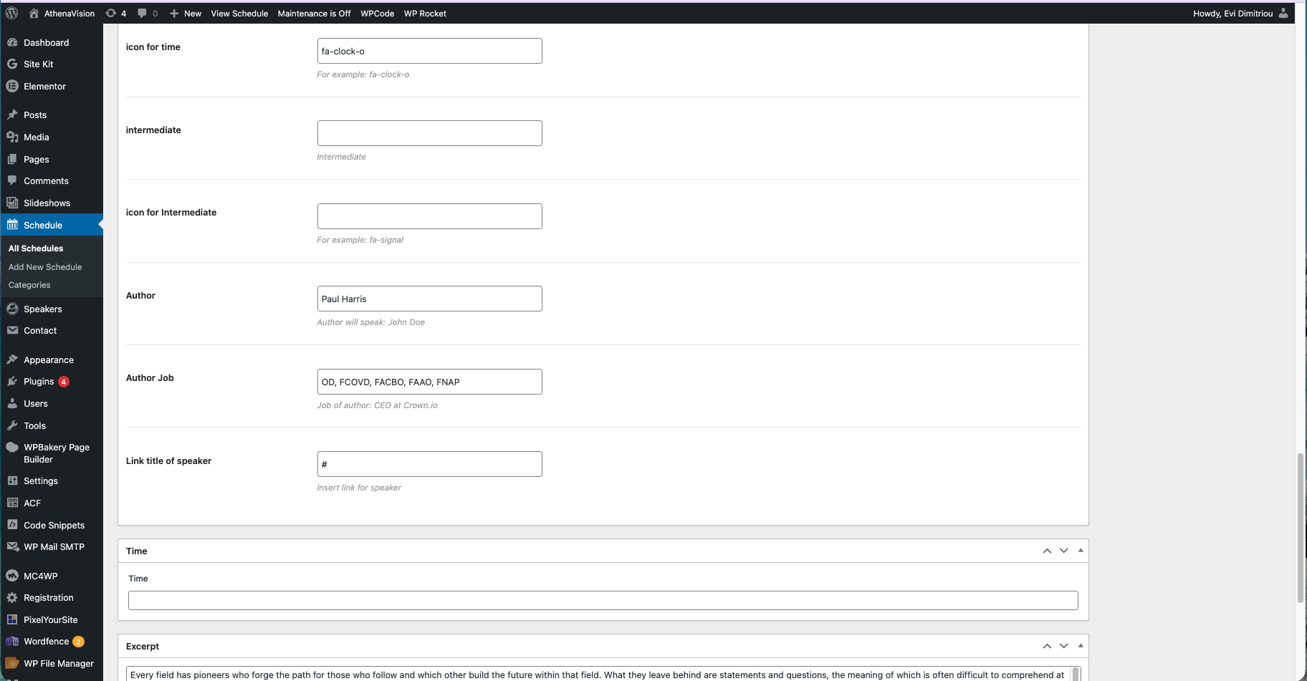Image resolution: width=1307 pixels, height=681 pixels.
Task: Click the Plugins plug icon
Action: (x=12, y=382)
